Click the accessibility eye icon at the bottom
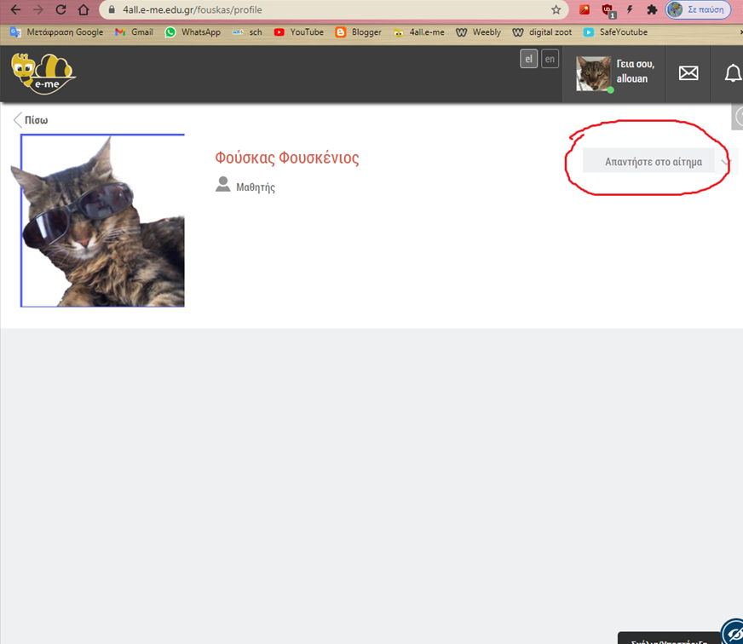This screenshot has width=743, height=644. tap(734, 633)
